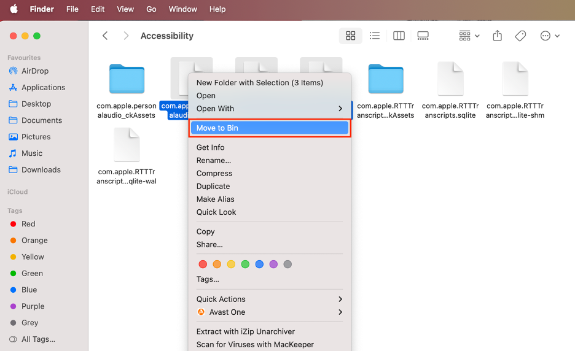Viewport: 575px width, 351px height.
Task: Apply the yellow tag color dot
Action: point(231,264)
